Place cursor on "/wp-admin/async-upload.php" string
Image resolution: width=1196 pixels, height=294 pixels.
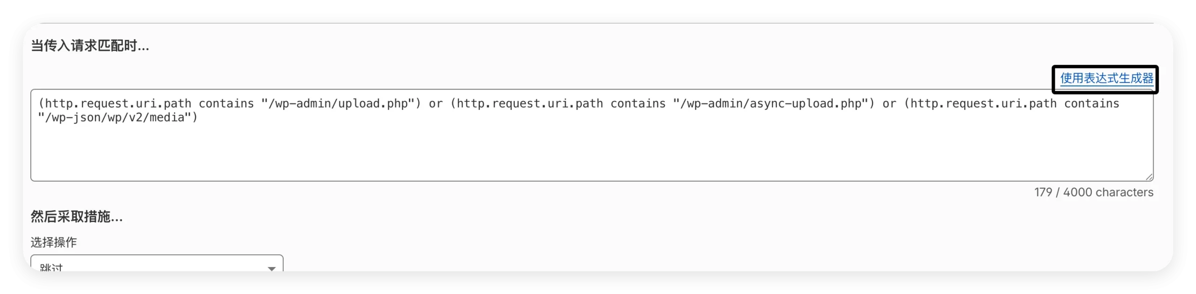point(770,103)
